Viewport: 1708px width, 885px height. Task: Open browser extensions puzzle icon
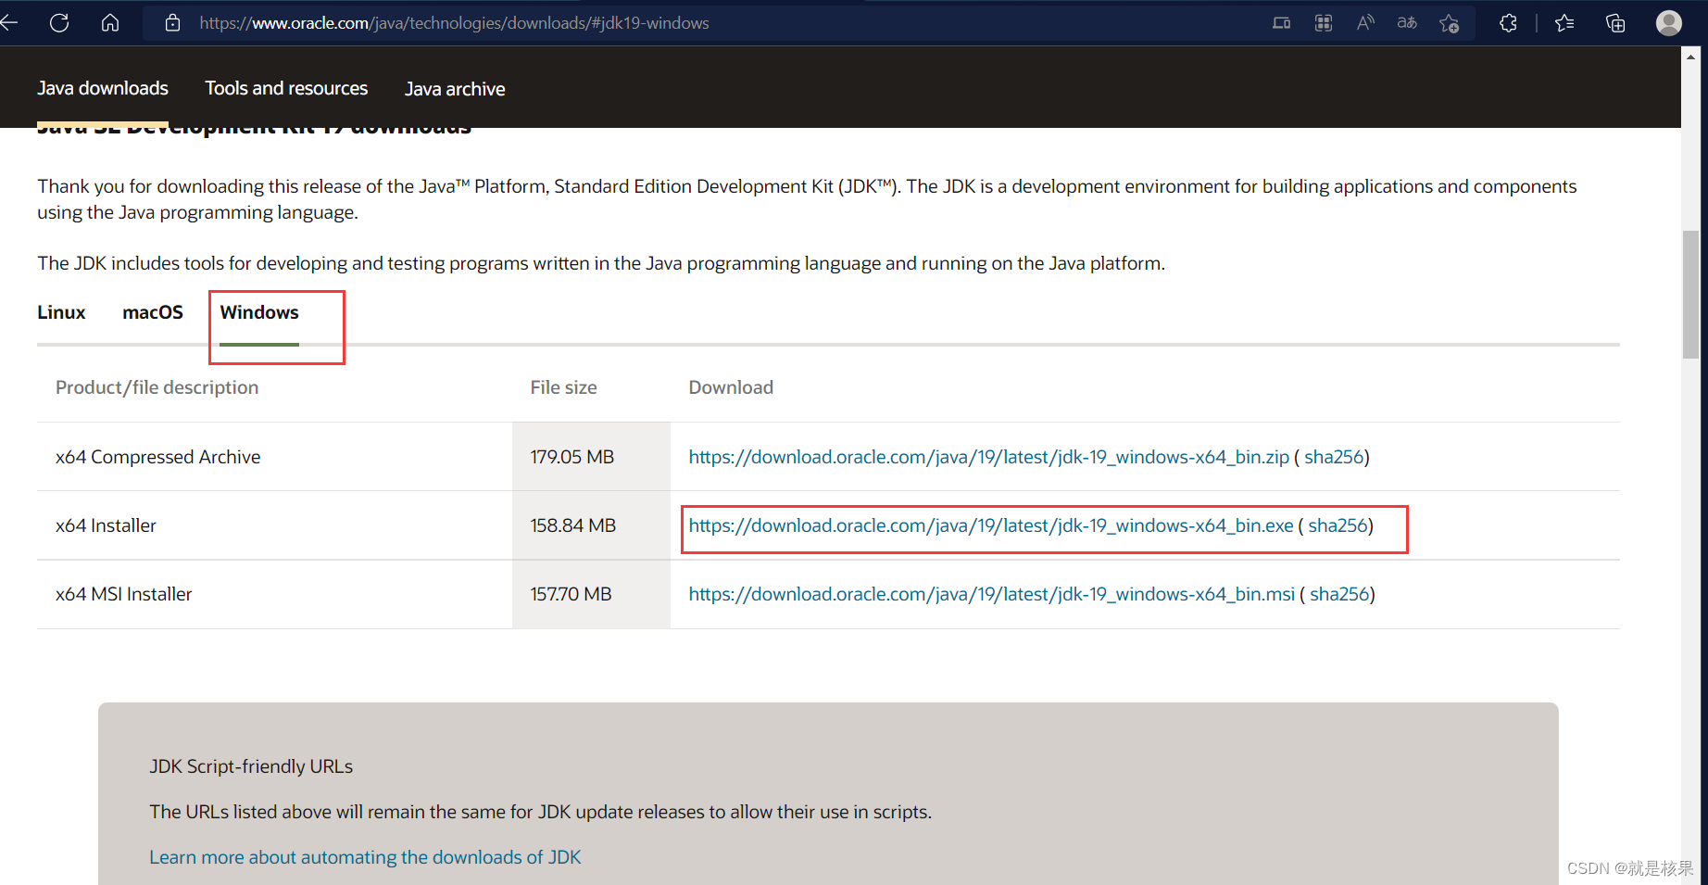(1509, 23)
